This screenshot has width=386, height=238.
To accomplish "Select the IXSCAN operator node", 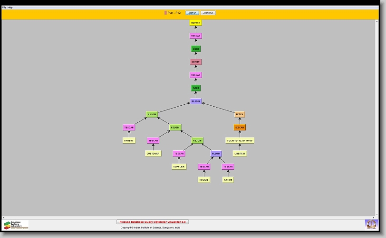I will 240,128.
